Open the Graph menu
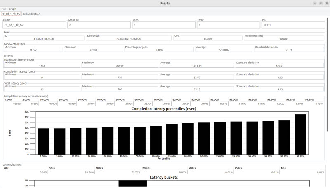Image resolution: width=330 pixels, height=188 pixels. (12, 9)
